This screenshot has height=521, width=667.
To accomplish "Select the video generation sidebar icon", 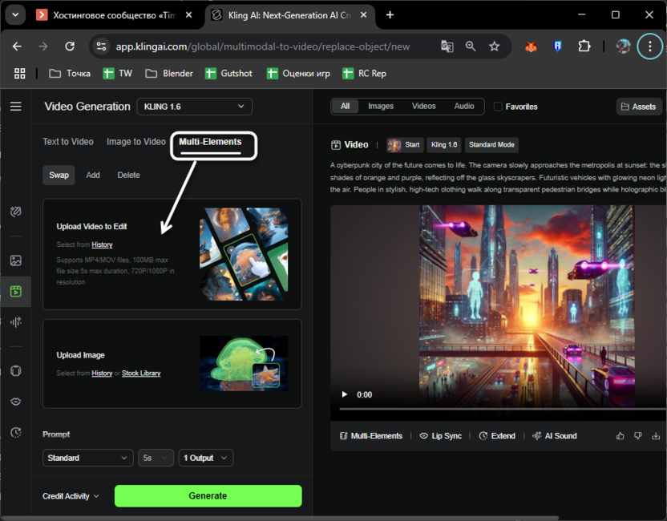I will click(15, 291).
